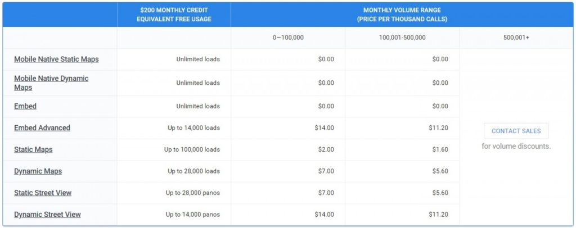This screenshot has width=576, height=228.
Task: Open the Dynamic Maps link
Action: tap(38, 171)
